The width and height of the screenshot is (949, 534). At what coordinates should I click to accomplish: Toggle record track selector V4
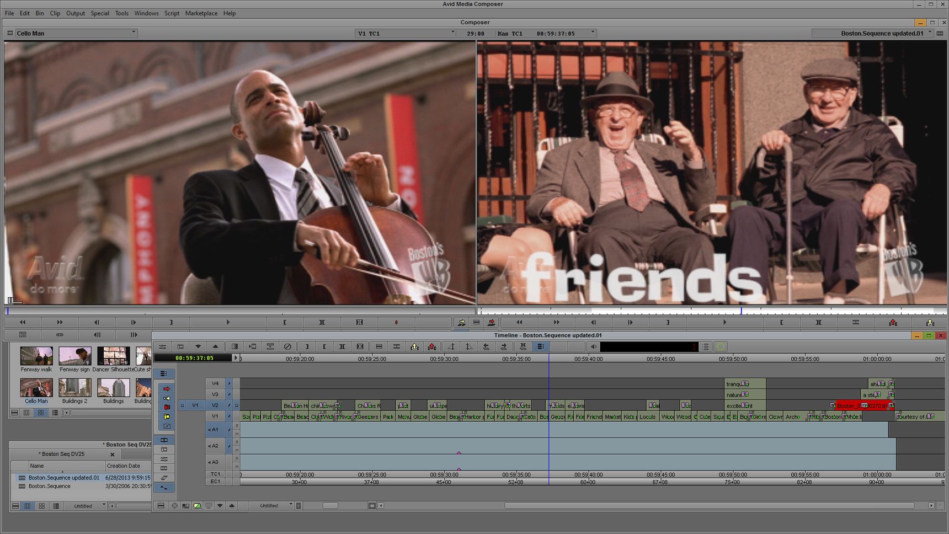215,383
